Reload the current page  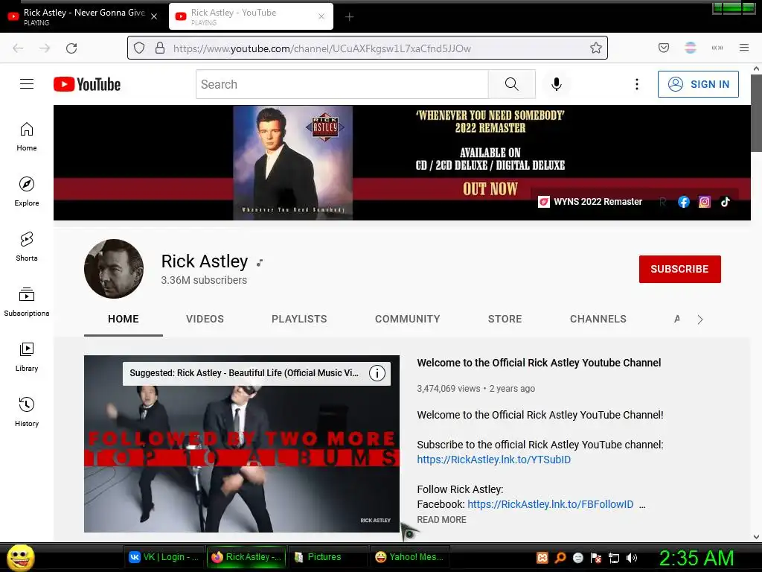pyautogui.click(x=71, y=48)
